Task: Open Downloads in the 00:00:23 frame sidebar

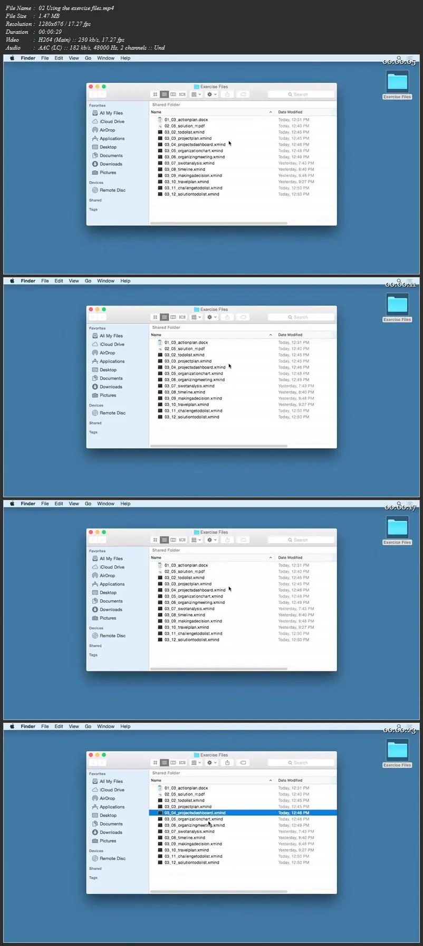Action: [x=107, y=832]
